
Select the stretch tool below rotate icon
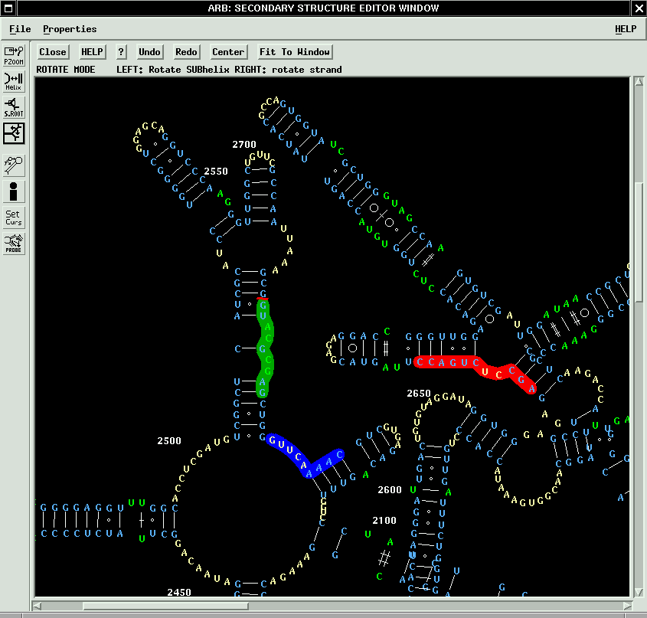tap(14, 165)
